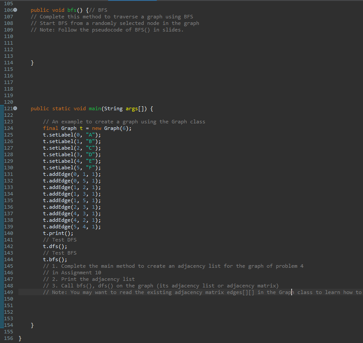Click the t.bfs() call
The image size is (363, 343).
point(55,259)
